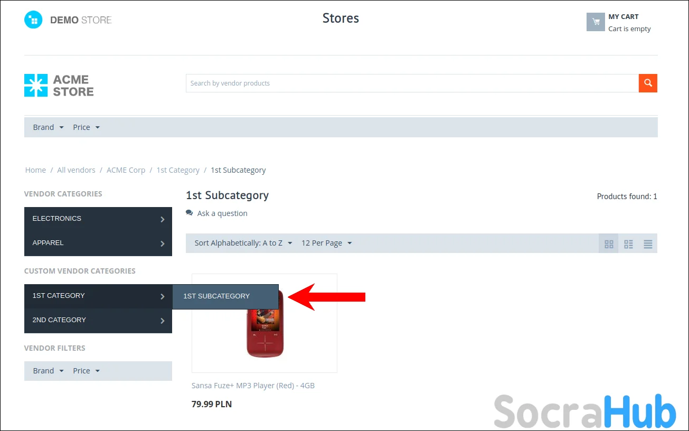Open the Price filter in top bar

tap(87, 127)
